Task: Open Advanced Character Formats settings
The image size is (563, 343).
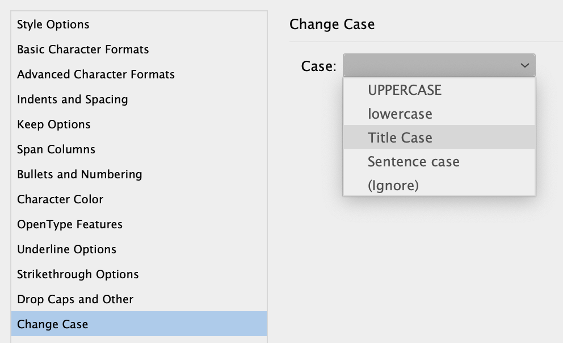Action: (96, 74)
